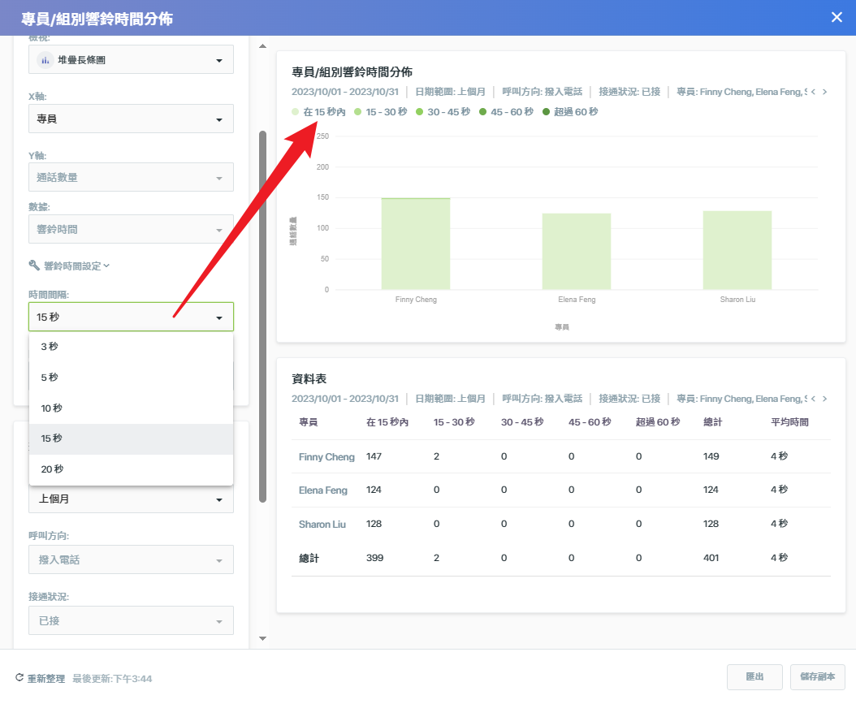The height and width of the screenshot is (704, 856).
Task: Click the refresh circular arrow icon
Action: [19, 678]
